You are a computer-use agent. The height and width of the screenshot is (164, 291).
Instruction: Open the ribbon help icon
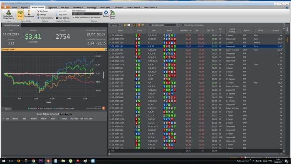[287, 7]
